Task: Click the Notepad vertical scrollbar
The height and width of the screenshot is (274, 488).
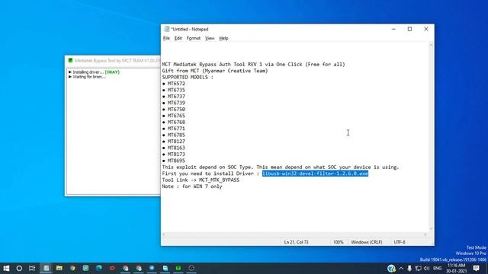Action: pos(431,137)
